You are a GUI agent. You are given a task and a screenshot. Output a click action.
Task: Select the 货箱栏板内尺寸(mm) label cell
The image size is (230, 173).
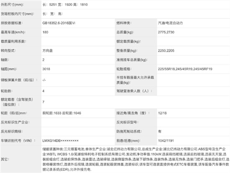pyautogui.click(x=20, y=14)
